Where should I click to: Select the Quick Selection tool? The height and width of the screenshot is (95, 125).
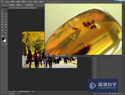(x=6, y=14)
